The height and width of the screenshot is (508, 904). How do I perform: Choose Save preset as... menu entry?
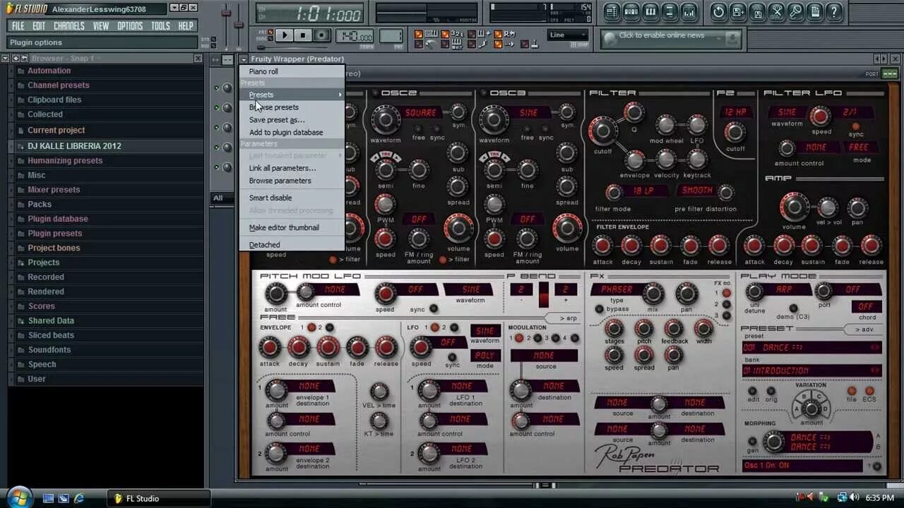tap(292, 120)
